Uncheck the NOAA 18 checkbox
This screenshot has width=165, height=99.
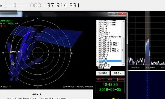(x=97, y=61)
